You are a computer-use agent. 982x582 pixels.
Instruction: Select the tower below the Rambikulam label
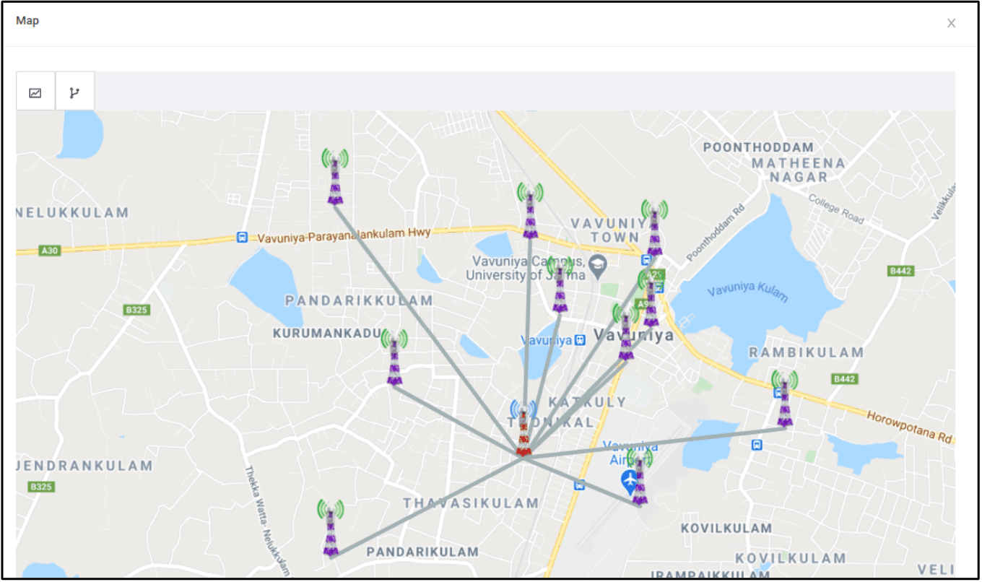point(784,399)
